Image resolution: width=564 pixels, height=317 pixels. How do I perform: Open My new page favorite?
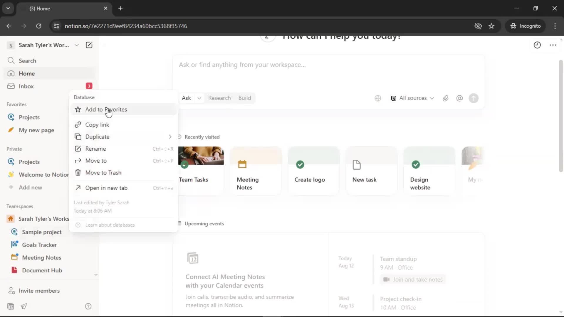(37, 130)
